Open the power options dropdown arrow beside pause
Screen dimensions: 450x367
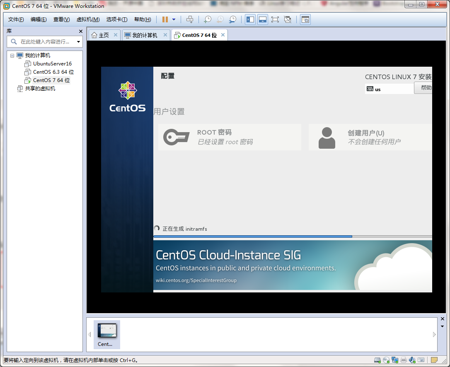174,19
